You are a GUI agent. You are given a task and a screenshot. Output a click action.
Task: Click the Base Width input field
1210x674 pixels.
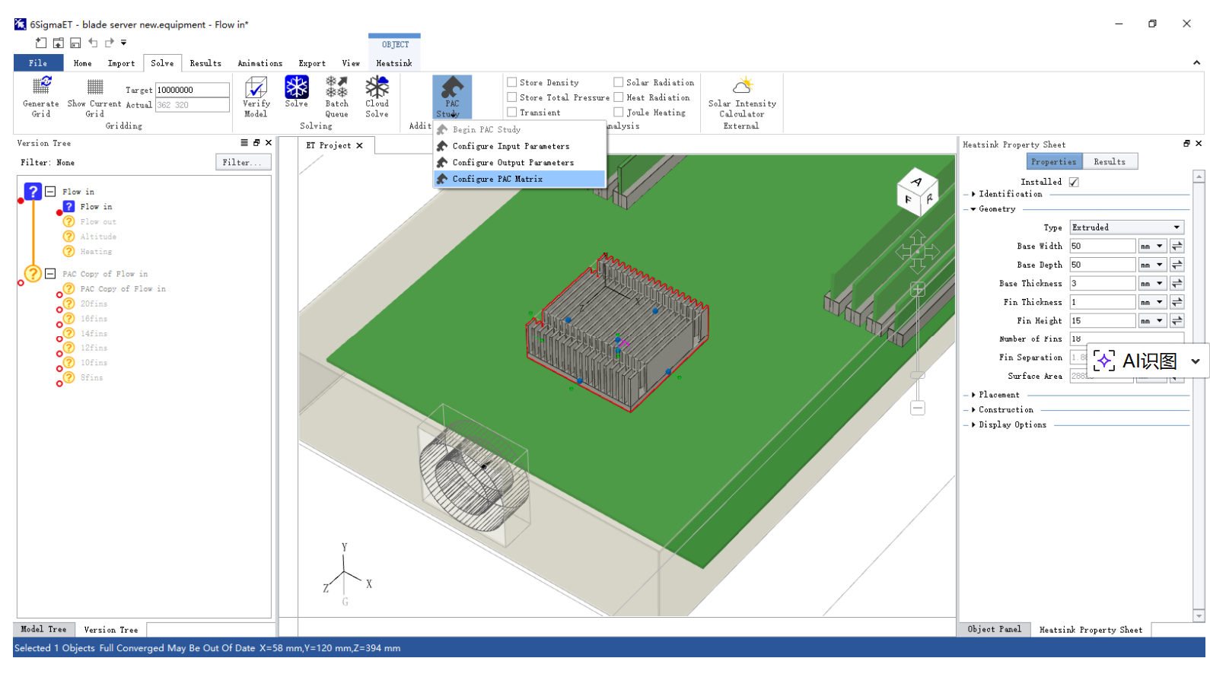click(1102, 246)
